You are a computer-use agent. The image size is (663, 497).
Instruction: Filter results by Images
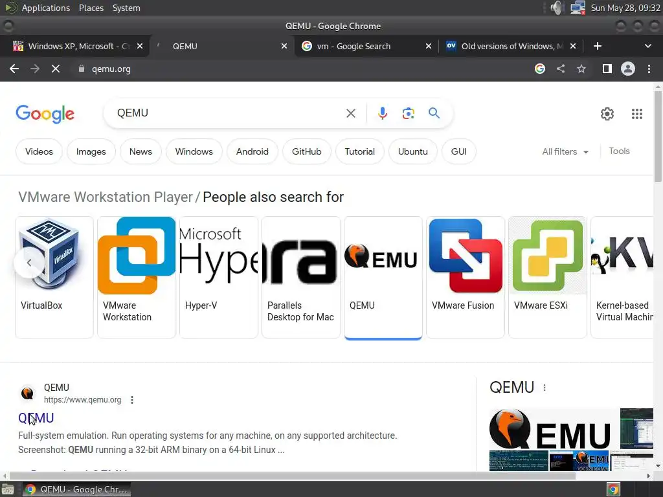pos(91,151)
